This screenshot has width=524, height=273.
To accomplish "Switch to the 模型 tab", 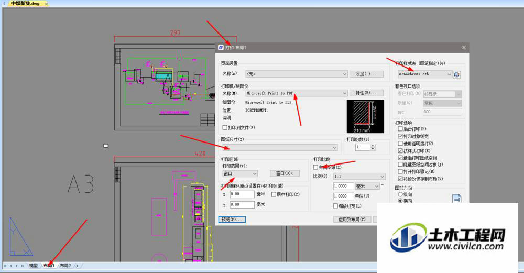I will click(x=33, y=266).
